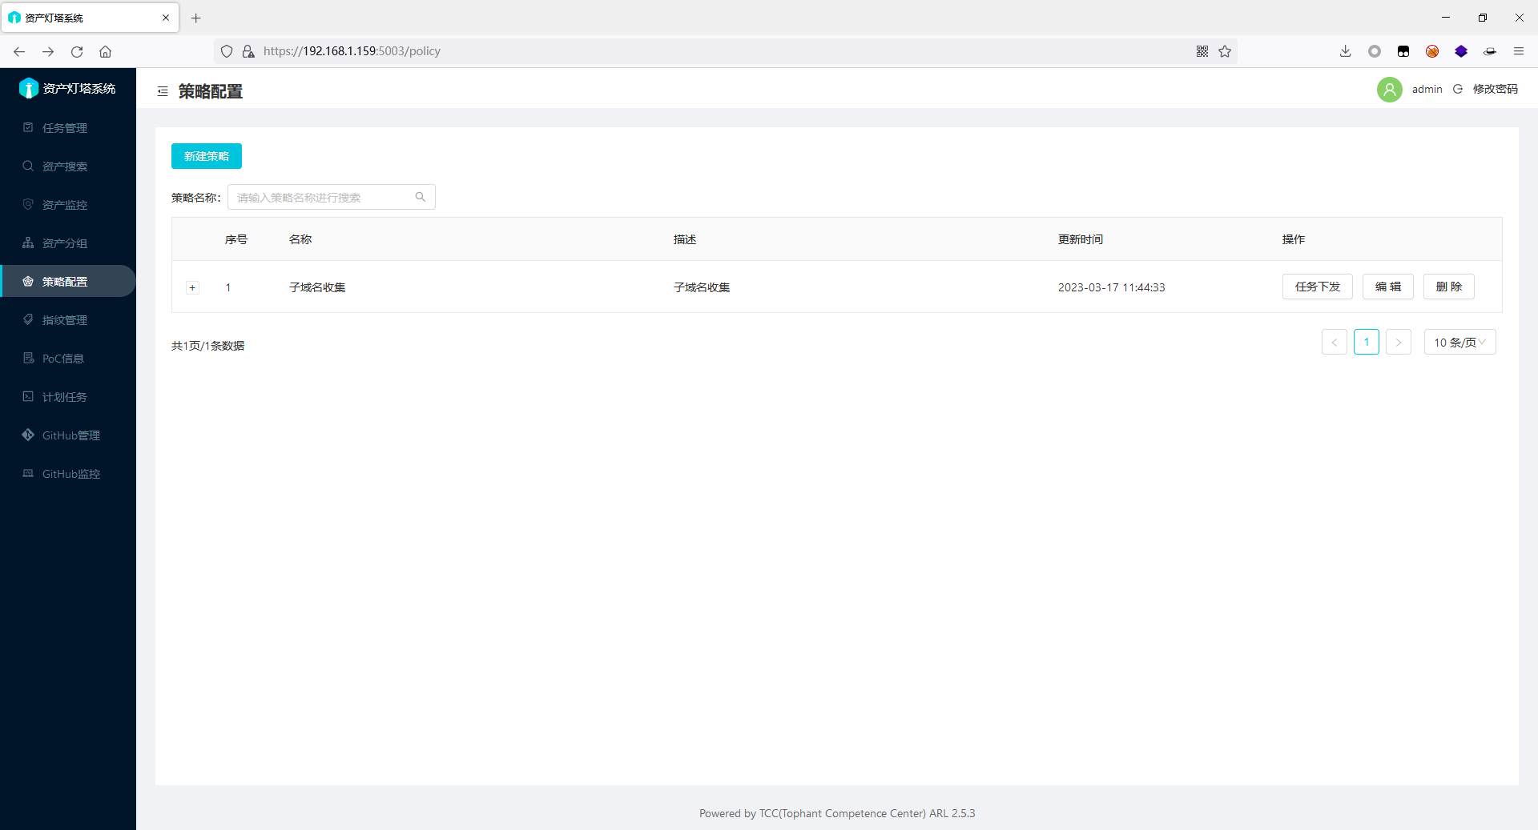
Task: Click 删除 for the 子域名收集 policy
Action: (1449, 287)
